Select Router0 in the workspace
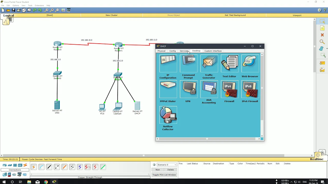This screenshot has height=184, width=328. pyautogui.click(x=57, y=44)
